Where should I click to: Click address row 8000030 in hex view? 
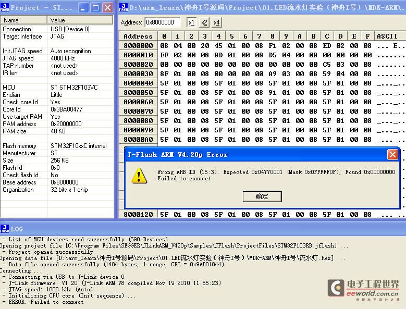point(138,74)
